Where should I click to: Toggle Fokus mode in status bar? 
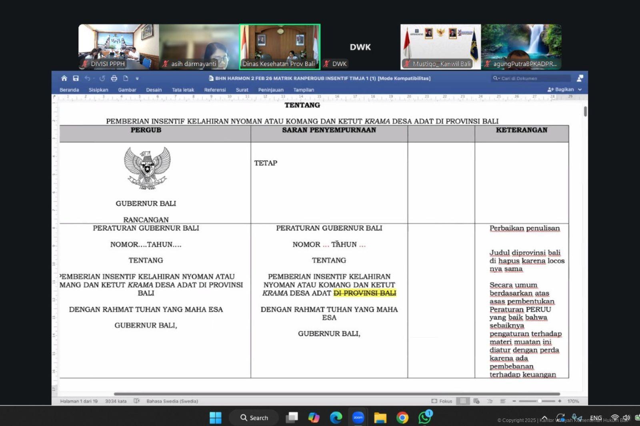pyautogui.click(x=442, y=401)
